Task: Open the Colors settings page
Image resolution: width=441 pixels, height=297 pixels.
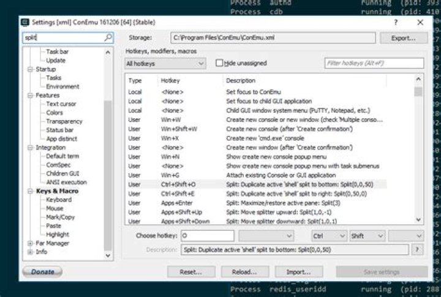Action: click(55, 113)
